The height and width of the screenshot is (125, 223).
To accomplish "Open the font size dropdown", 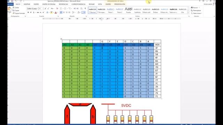I will [43, 9].
